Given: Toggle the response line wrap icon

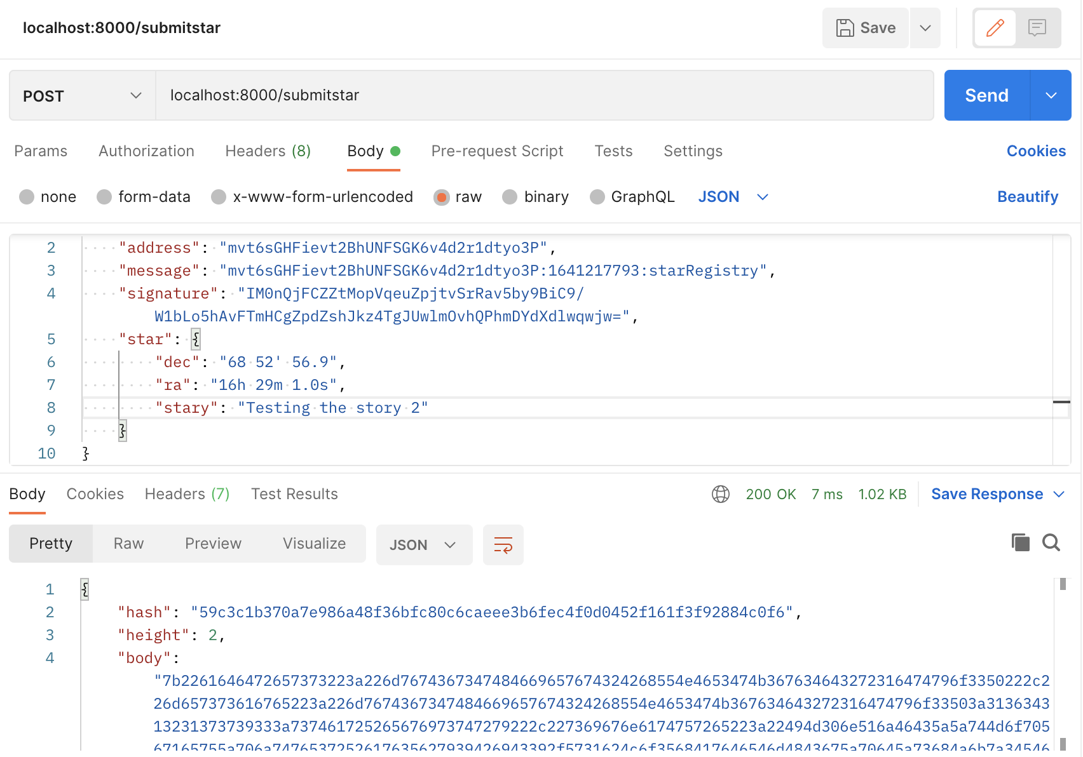Looking at the screenshot, I should (503, 545).
